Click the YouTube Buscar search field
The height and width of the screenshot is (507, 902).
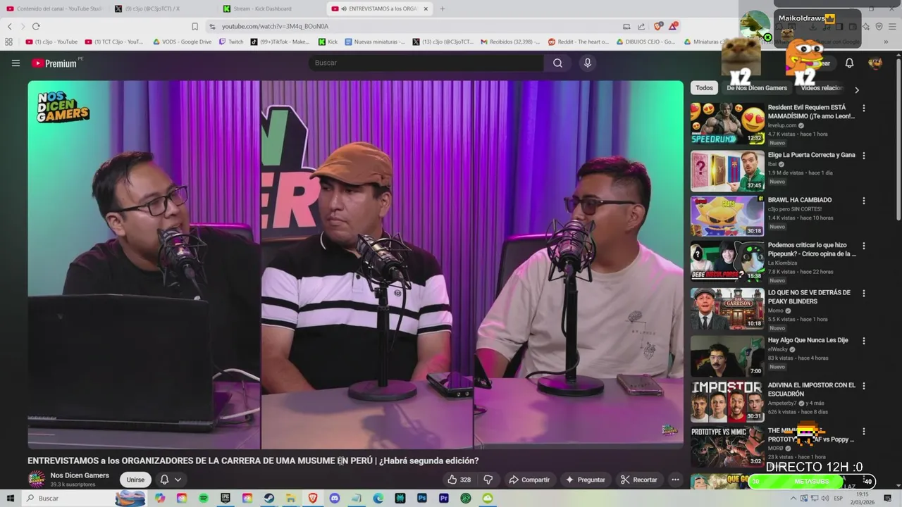(426, 63)
